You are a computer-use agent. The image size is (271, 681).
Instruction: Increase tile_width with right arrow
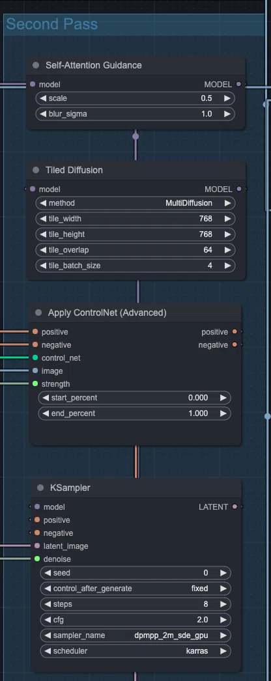point(227,219)
